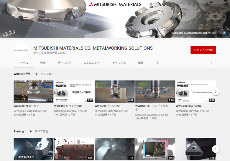
Task: Select the ホーム tab
Action: click(x=24, y=63)
